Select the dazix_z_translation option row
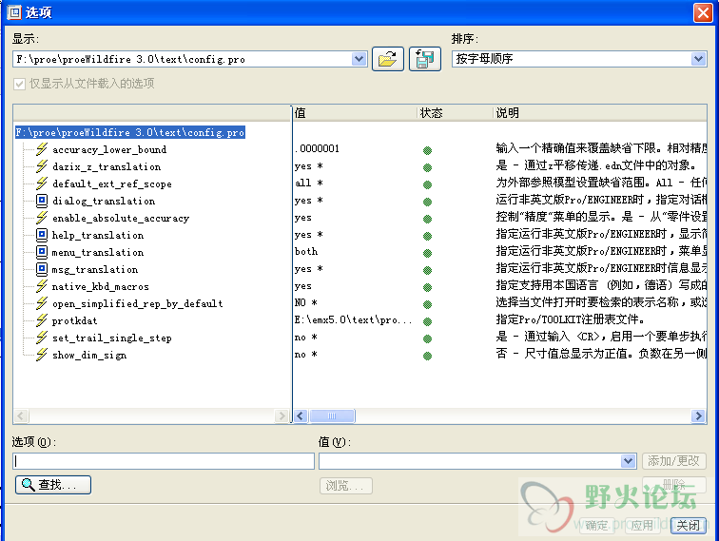719x541 pixels. 107,166
